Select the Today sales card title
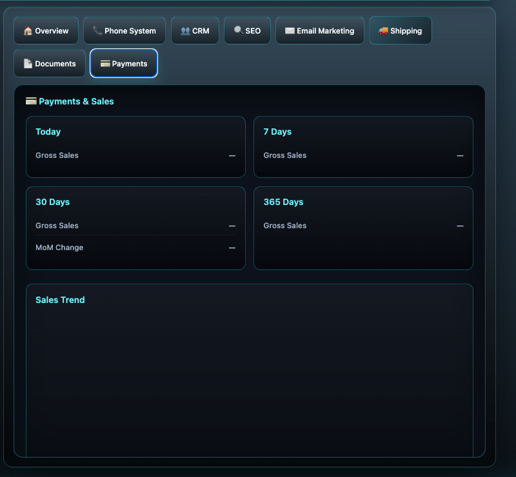Image resolution: width=516 pixels, height=477 pixels. (x=48, y=131)
